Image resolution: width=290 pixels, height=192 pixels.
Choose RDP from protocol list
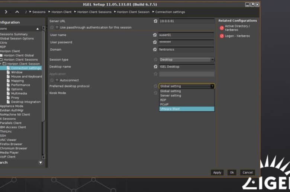tap(187, 100)
